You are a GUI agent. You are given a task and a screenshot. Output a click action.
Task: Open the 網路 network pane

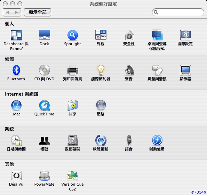(x=101, y=105)
